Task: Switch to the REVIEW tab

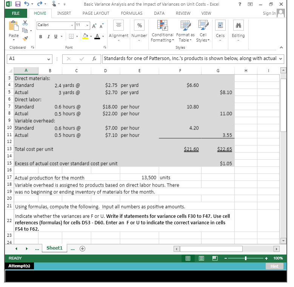Action: tap(183, 13)
